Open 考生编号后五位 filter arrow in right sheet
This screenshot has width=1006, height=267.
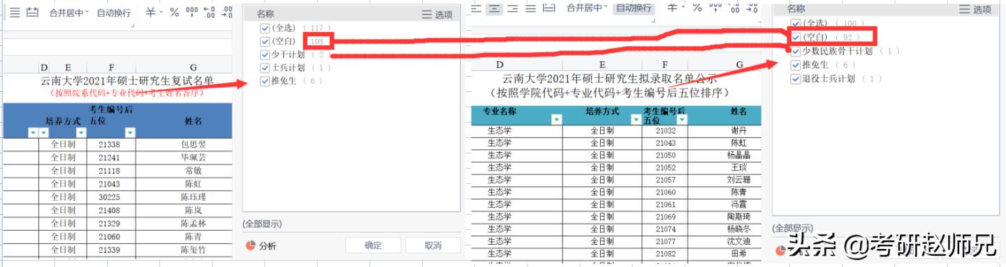coord(681,120)
